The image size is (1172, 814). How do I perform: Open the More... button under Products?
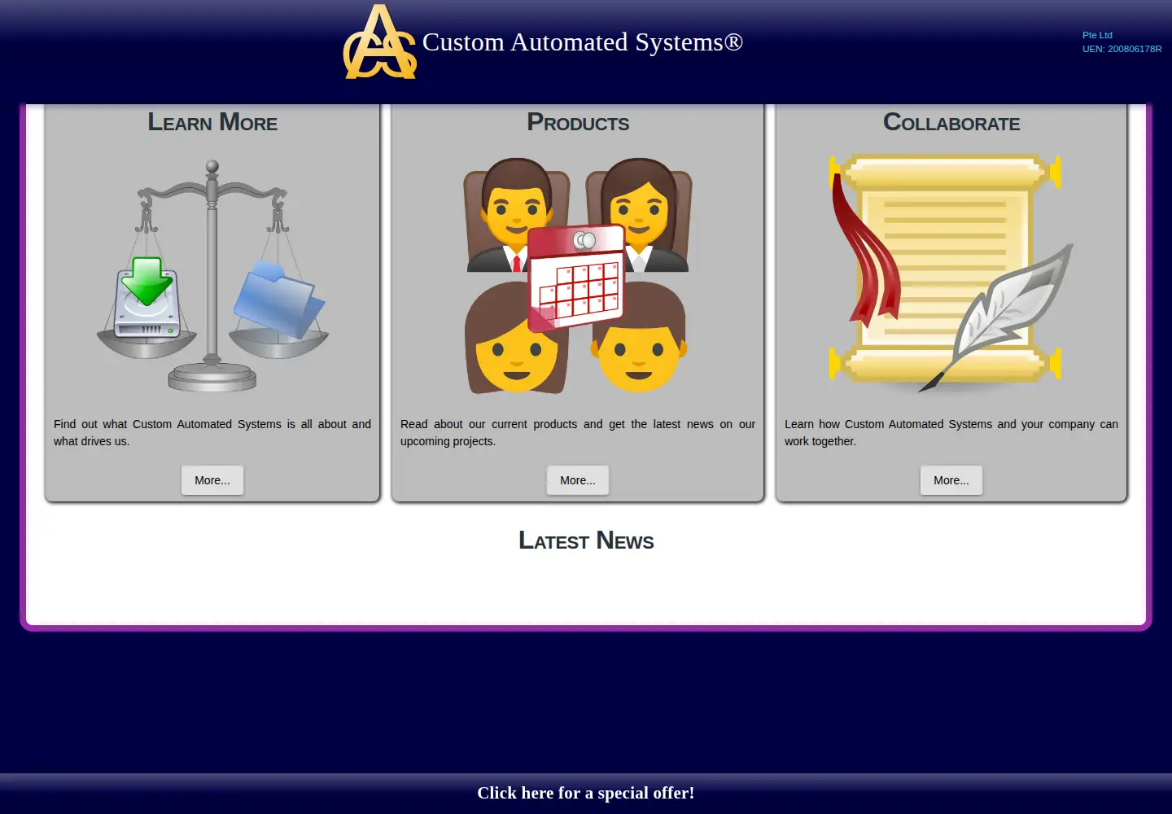(578, 480)
